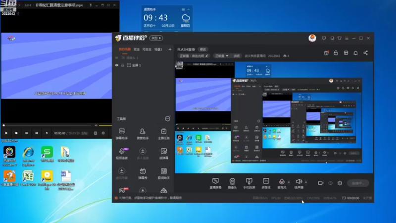396x223 pixels.
Task: Open the 弹幕秀 tool
Action: pyautogui.click(x=143, y=173)
